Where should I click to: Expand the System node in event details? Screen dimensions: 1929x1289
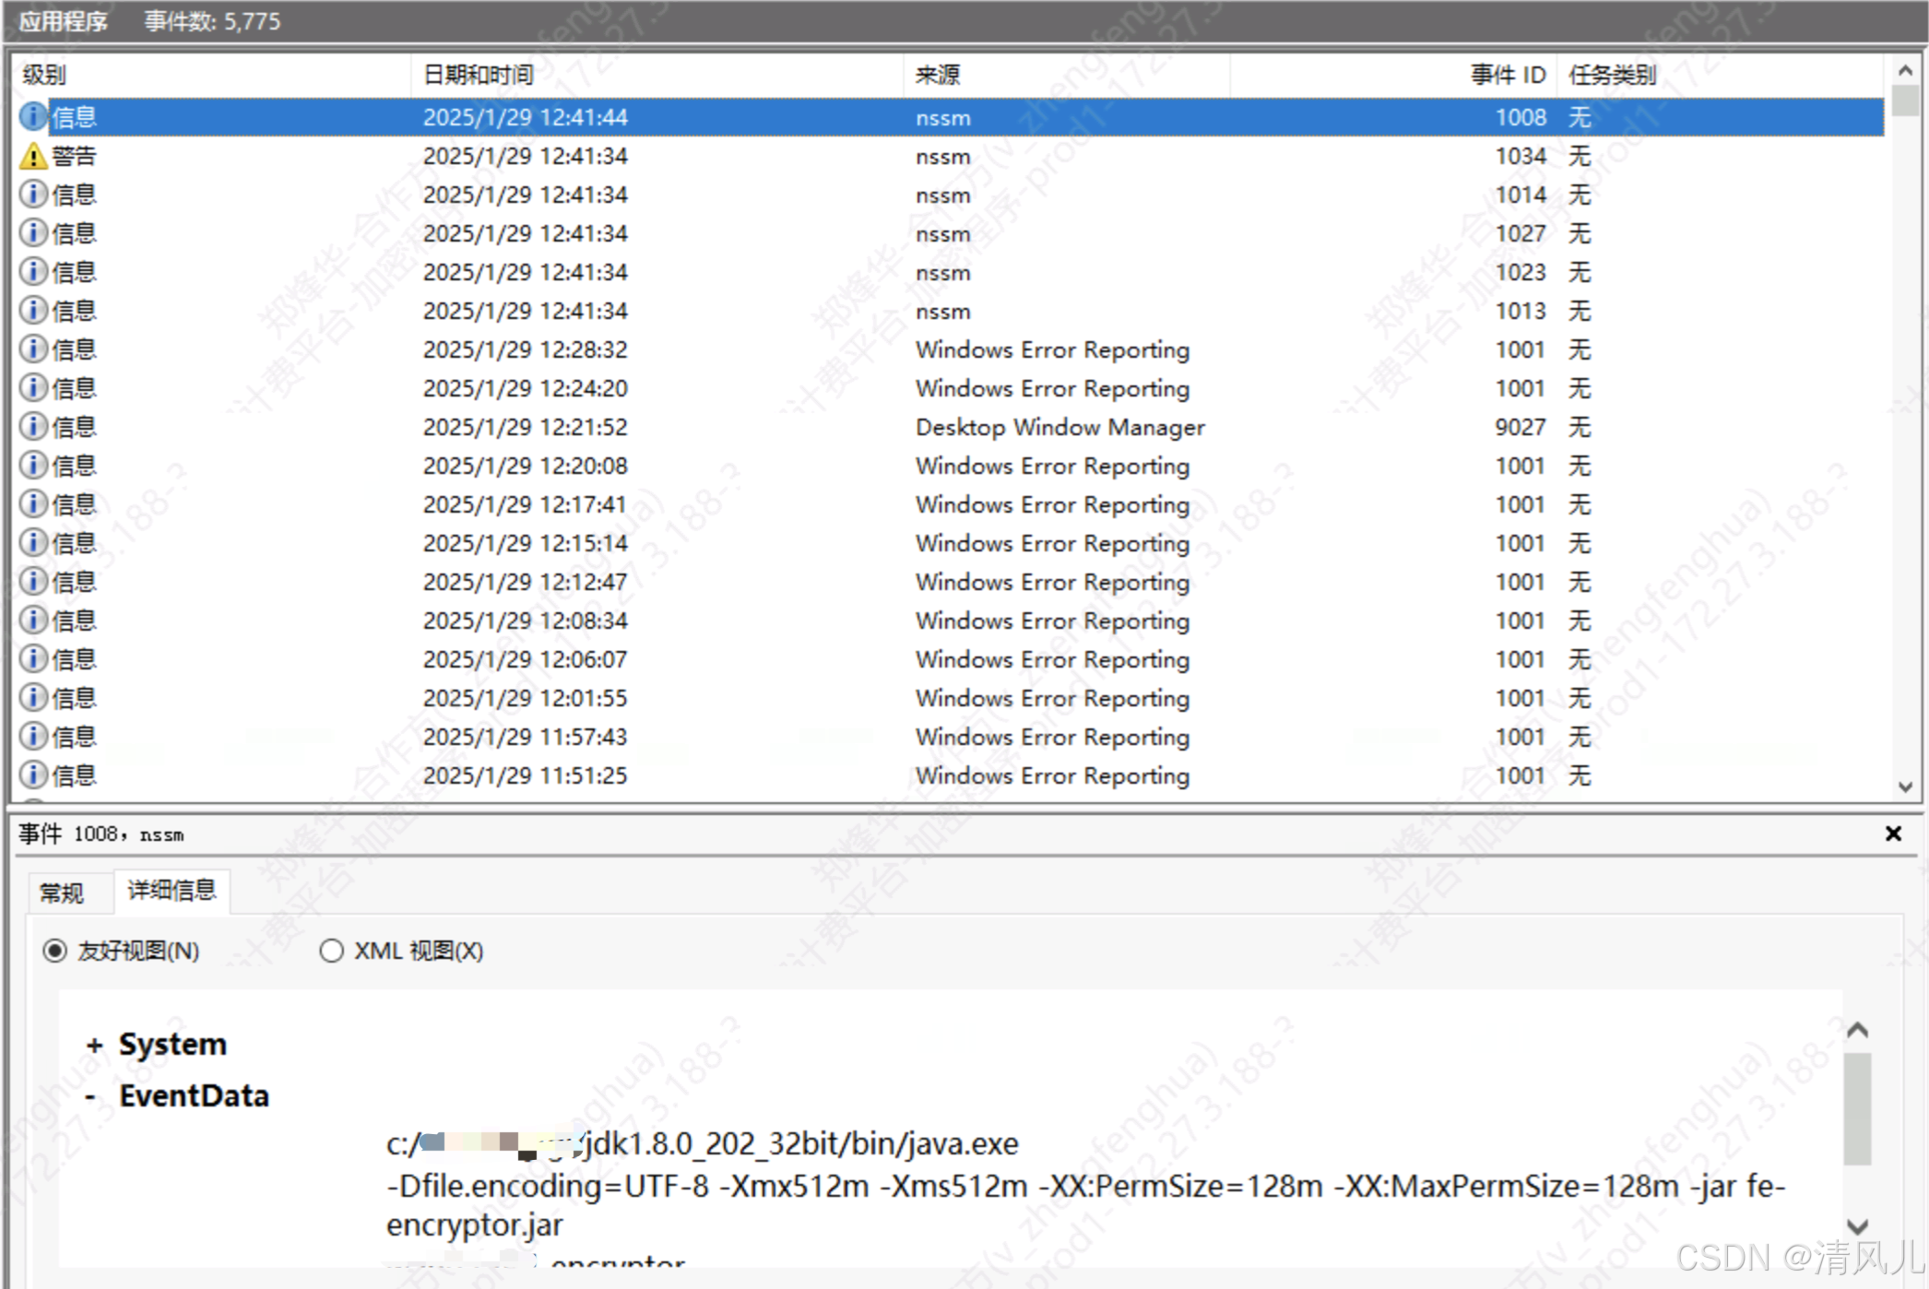pyautogui.click(x=95, y=1044)
